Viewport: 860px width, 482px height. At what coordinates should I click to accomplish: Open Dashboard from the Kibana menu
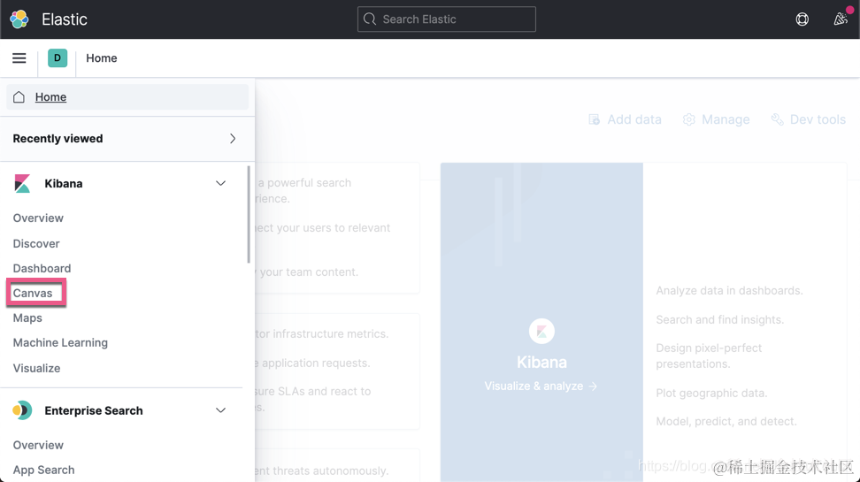42,268
